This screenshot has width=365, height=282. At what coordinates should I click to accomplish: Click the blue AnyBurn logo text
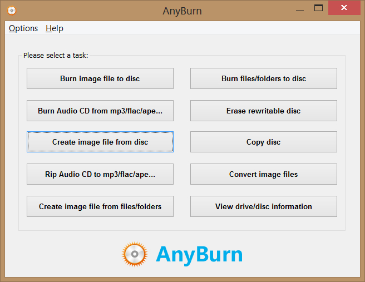(x=199, y=254)
